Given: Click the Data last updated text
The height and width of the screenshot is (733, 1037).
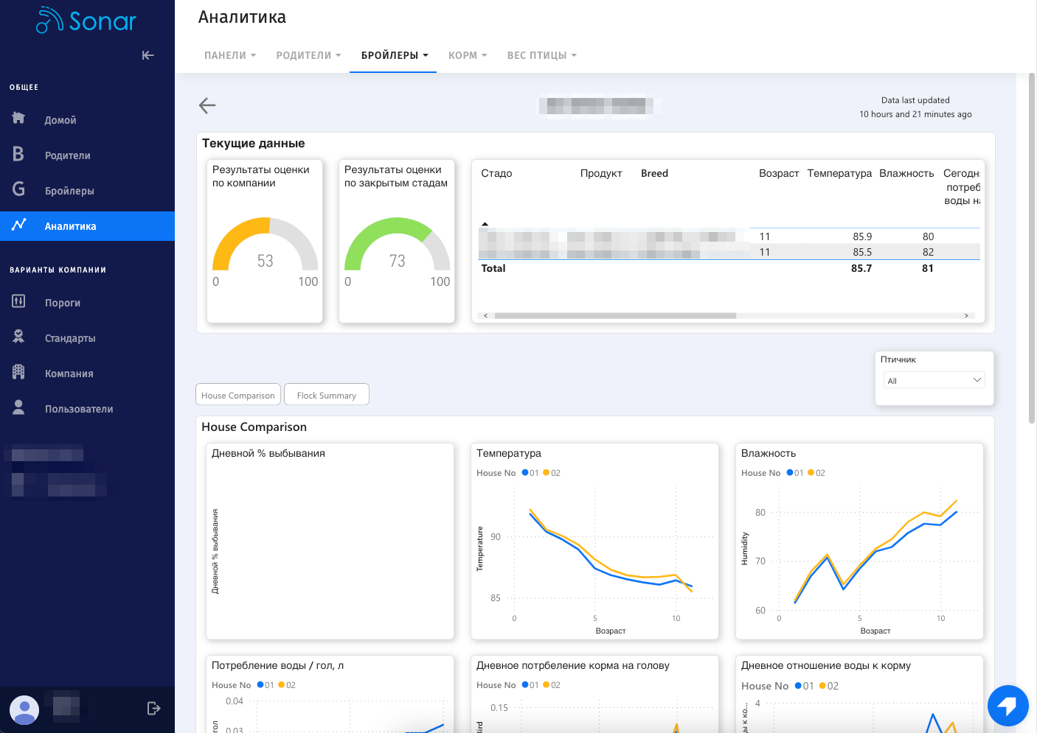Looking at the screenshot, I should (915, 100).
